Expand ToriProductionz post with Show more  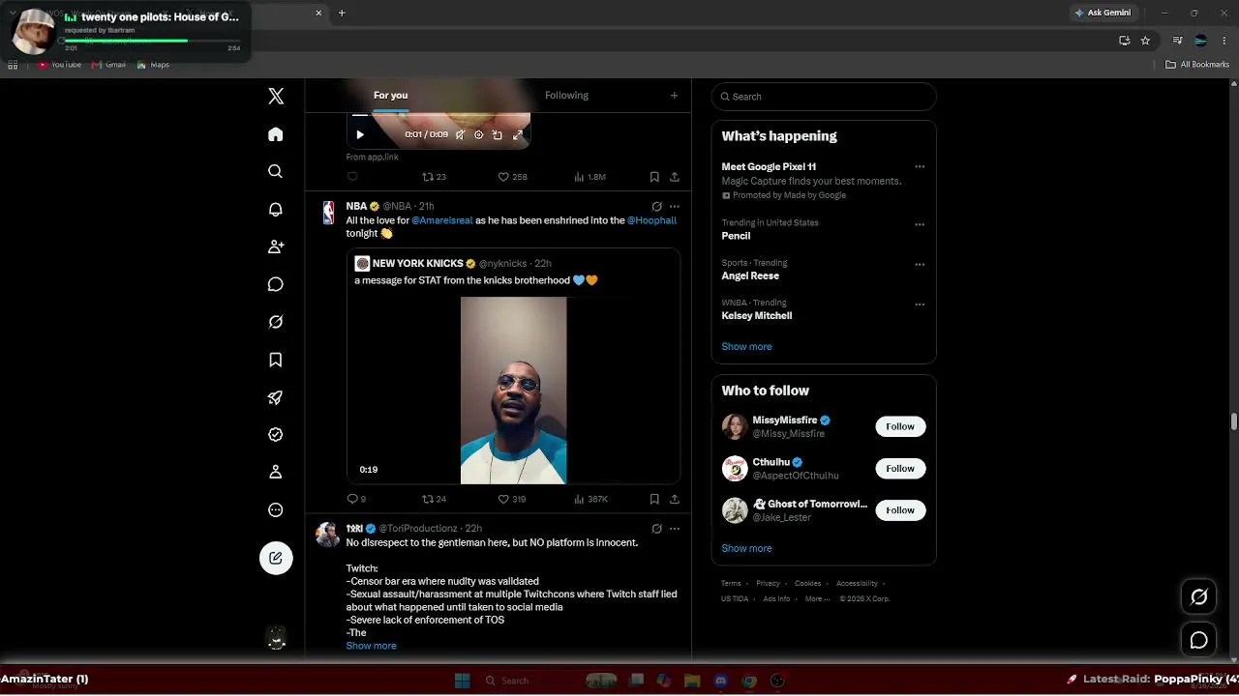point(371,646)
